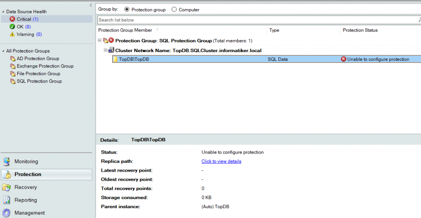Image resolution: width=421 pixels, height=218 pixels.
Task: Collapse the left navigation pane arrow
Action: 91,5
